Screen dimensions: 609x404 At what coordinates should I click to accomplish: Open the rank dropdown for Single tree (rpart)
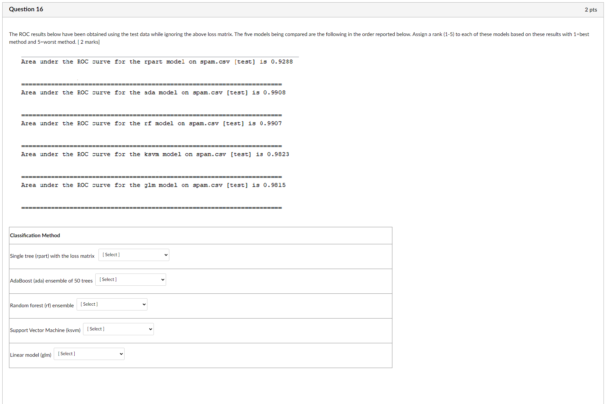(133, 255)
